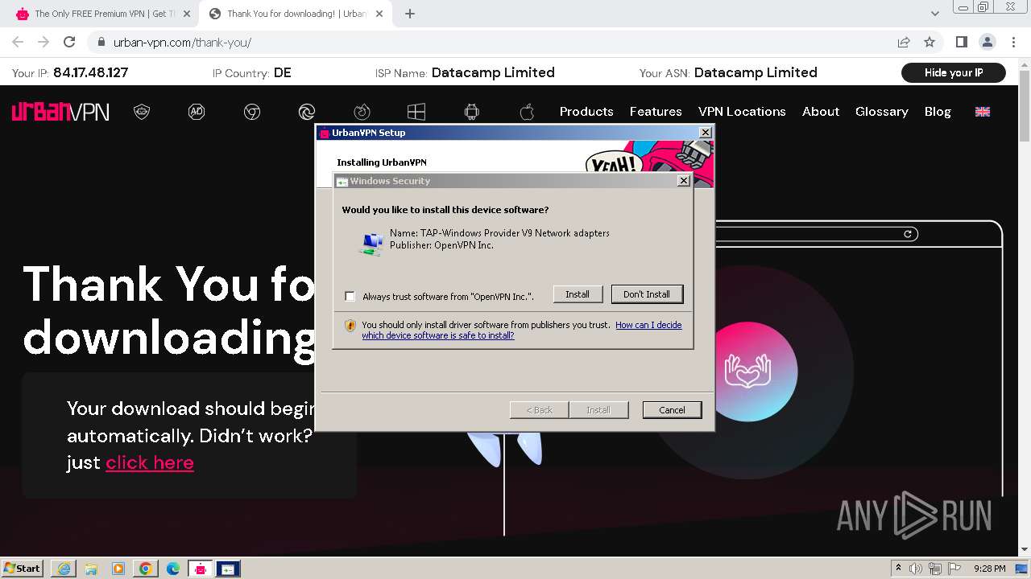The height and width of the screenshot is (579, 1031).
Task: Click the heart hands circle graphic
Action: (748, 372)
